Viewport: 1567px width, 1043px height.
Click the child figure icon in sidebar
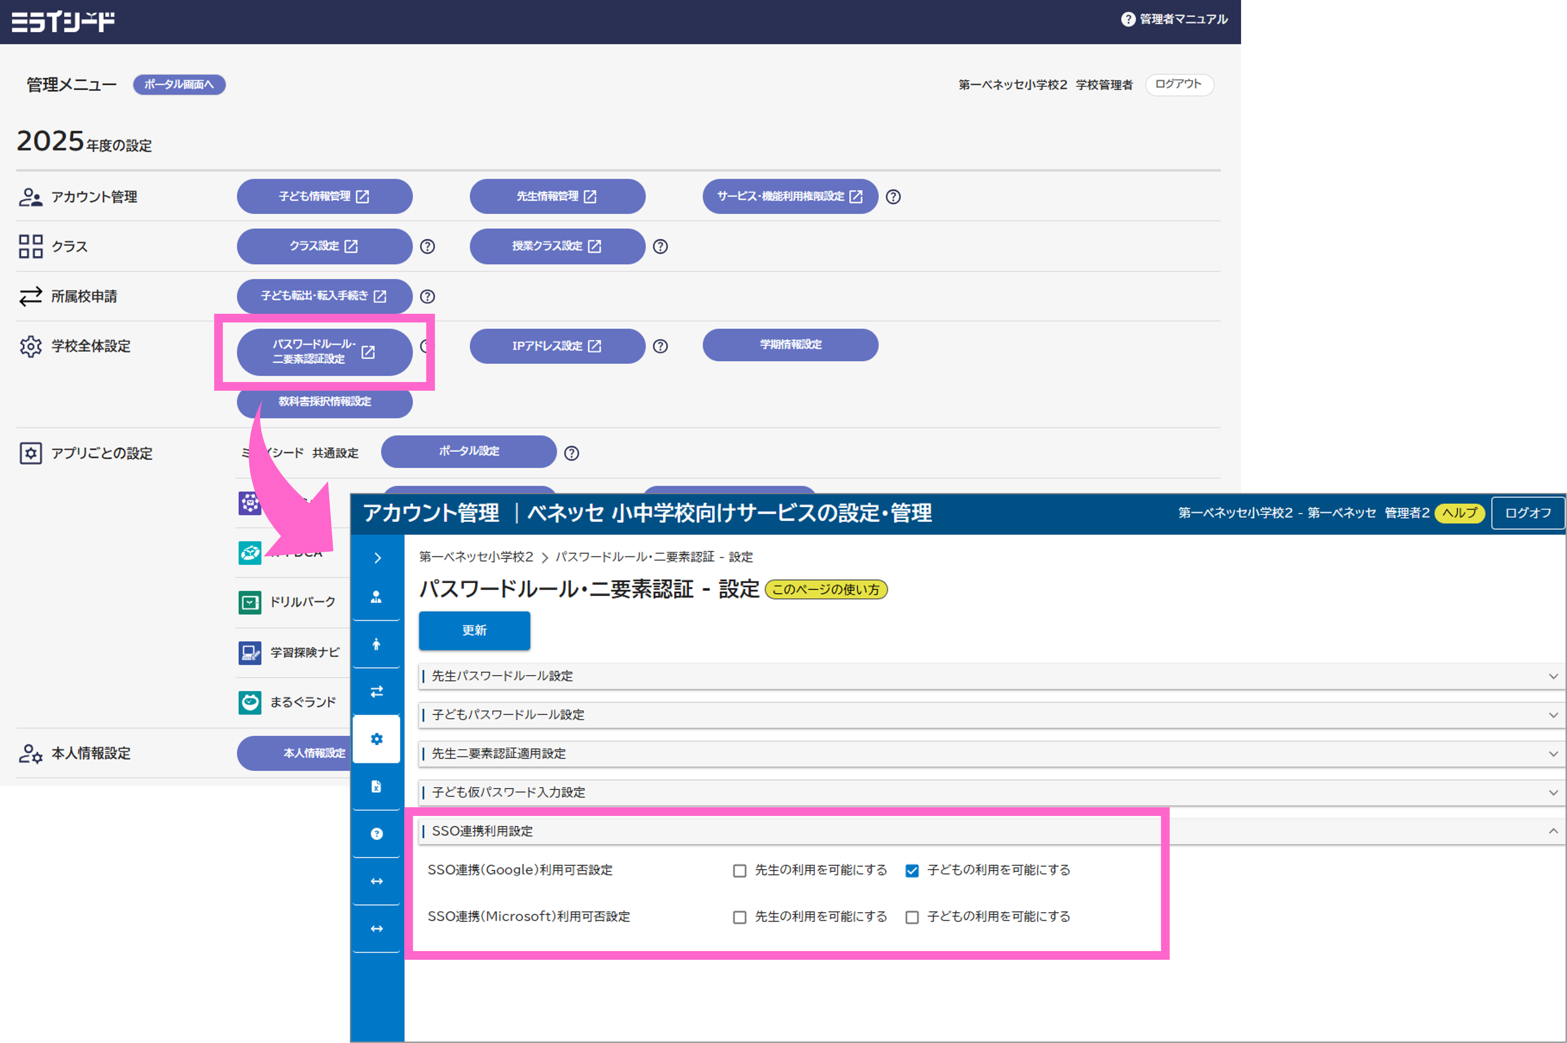376,644
